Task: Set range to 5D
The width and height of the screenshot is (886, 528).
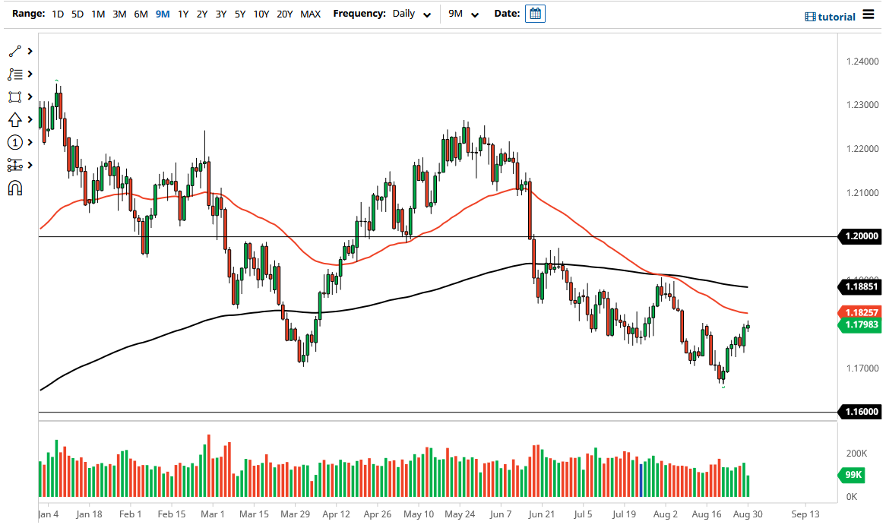Action: [78, 14]
